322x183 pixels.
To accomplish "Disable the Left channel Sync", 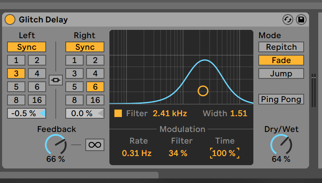I will tap(27, 47).
